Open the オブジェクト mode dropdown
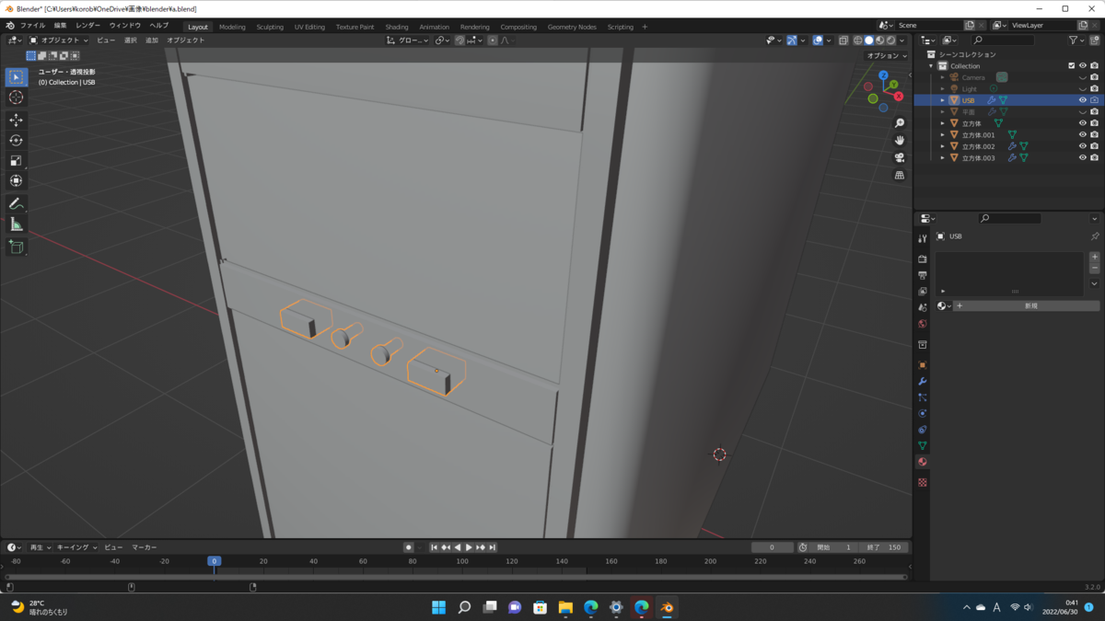 click(x=59, y=40)
